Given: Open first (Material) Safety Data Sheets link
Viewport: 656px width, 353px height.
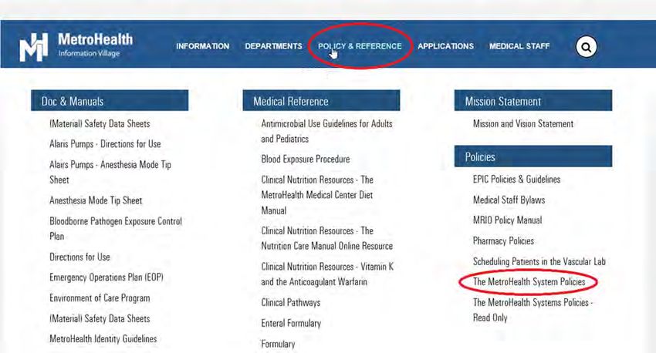Looking at the screenshot, I should 100,123.
